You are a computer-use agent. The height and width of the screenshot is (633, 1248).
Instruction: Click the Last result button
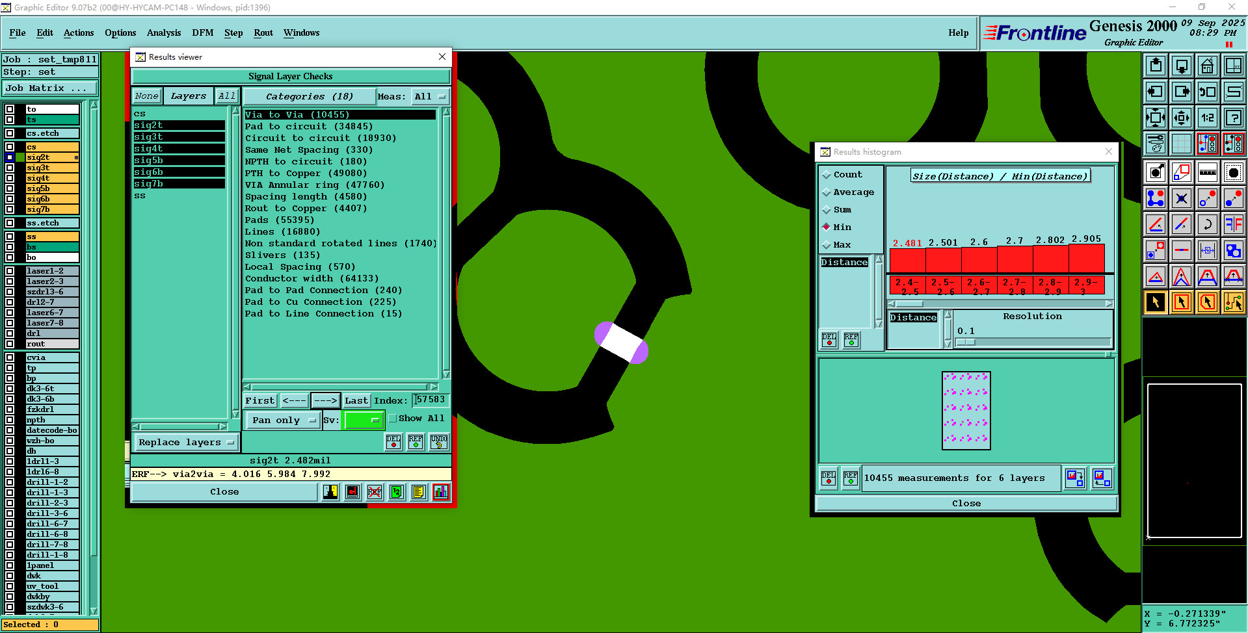click(356, 401)
